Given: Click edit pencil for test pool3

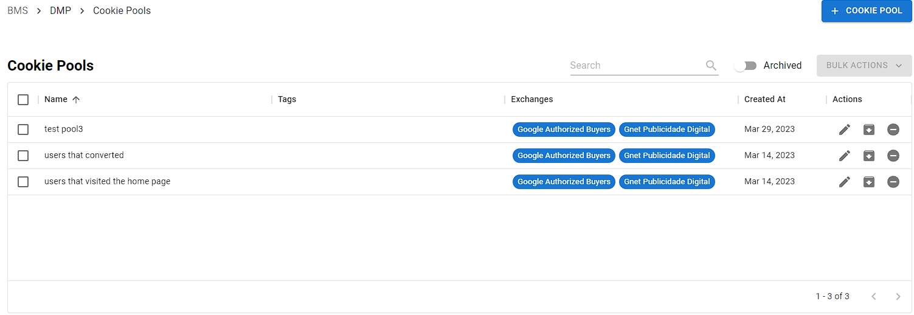Looking at the screenshot, I should 844,130.
